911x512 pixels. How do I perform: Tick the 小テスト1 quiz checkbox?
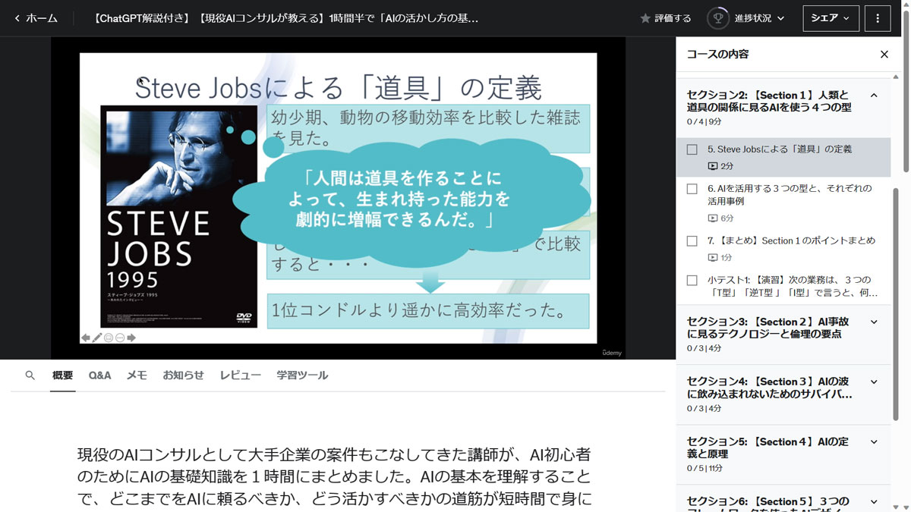coord(692,280)
